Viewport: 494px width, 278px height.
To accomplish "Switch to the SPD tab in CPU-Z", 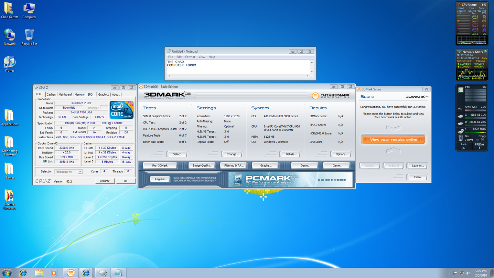I will coord(90,95).
